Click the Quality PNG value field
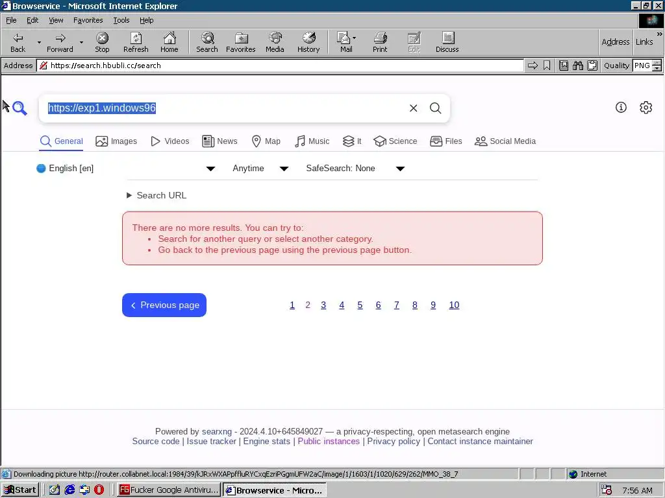This screenshot has height=498, width=665. 642,65
